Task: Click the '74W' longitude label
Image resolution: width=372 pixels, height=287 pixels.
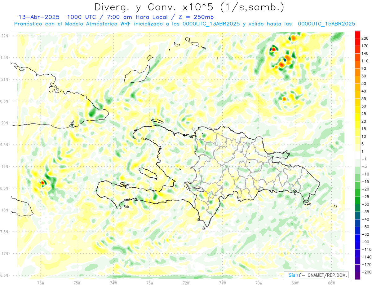Action: point(113,283)
